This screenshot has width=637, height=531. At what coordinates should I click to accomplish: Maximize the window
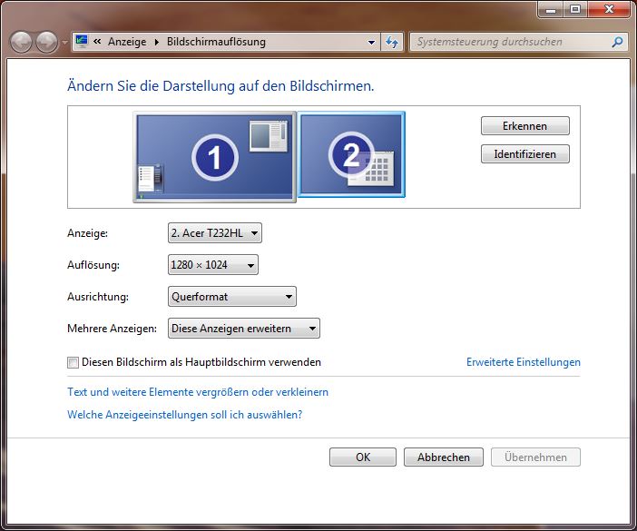pyautogui.click(x=575, y=9)
